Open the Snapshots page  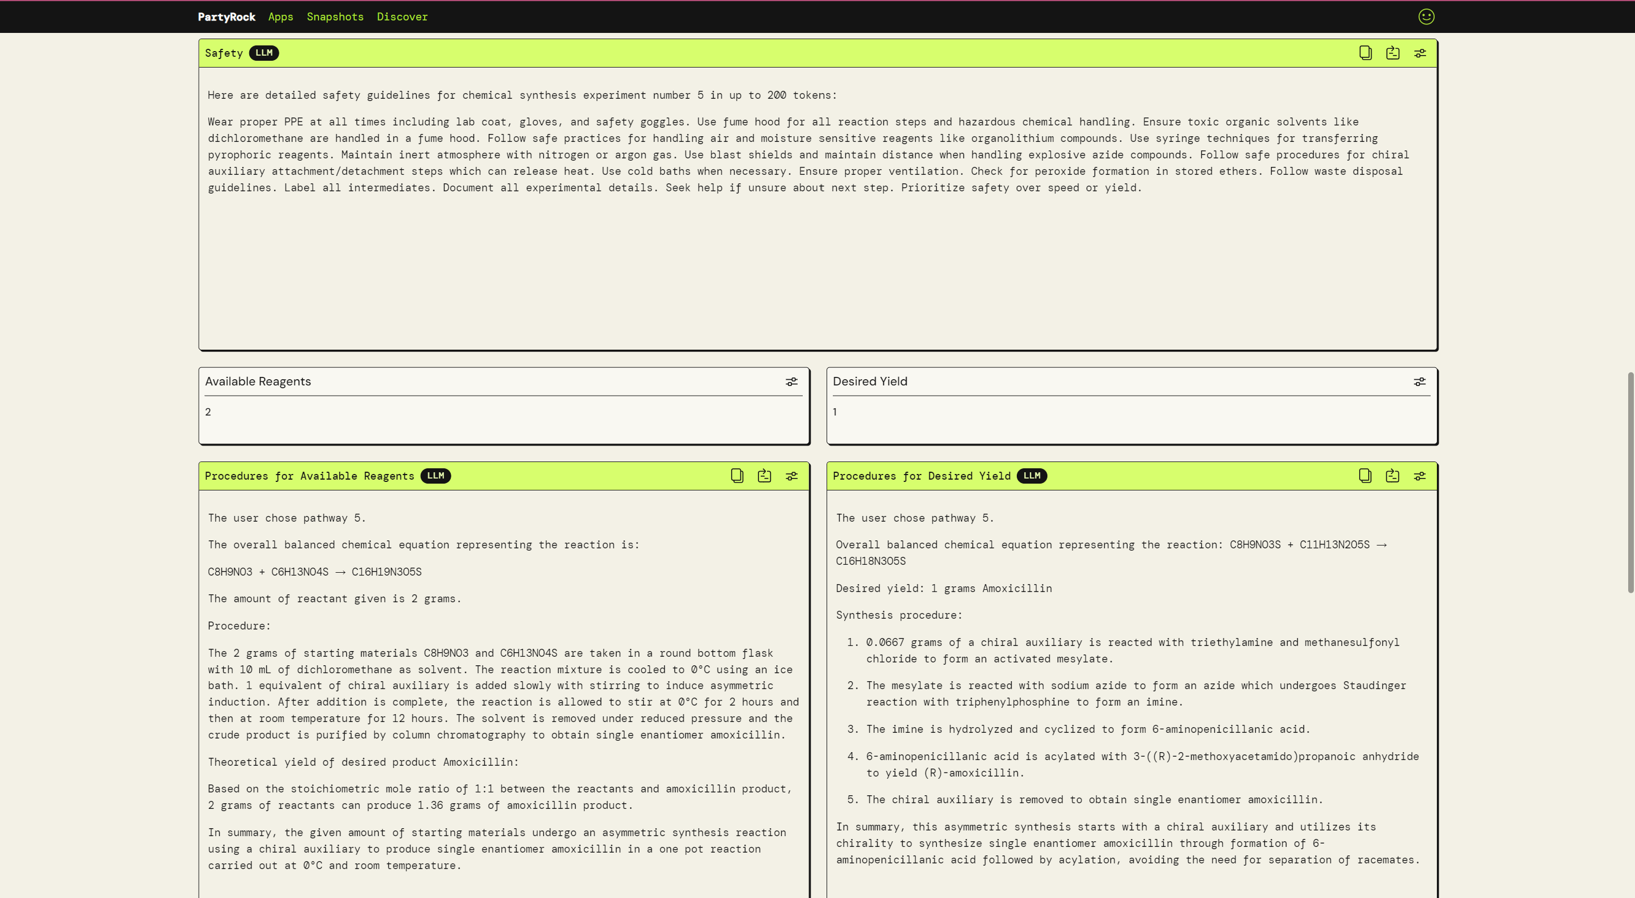click(x=335, y=16)
